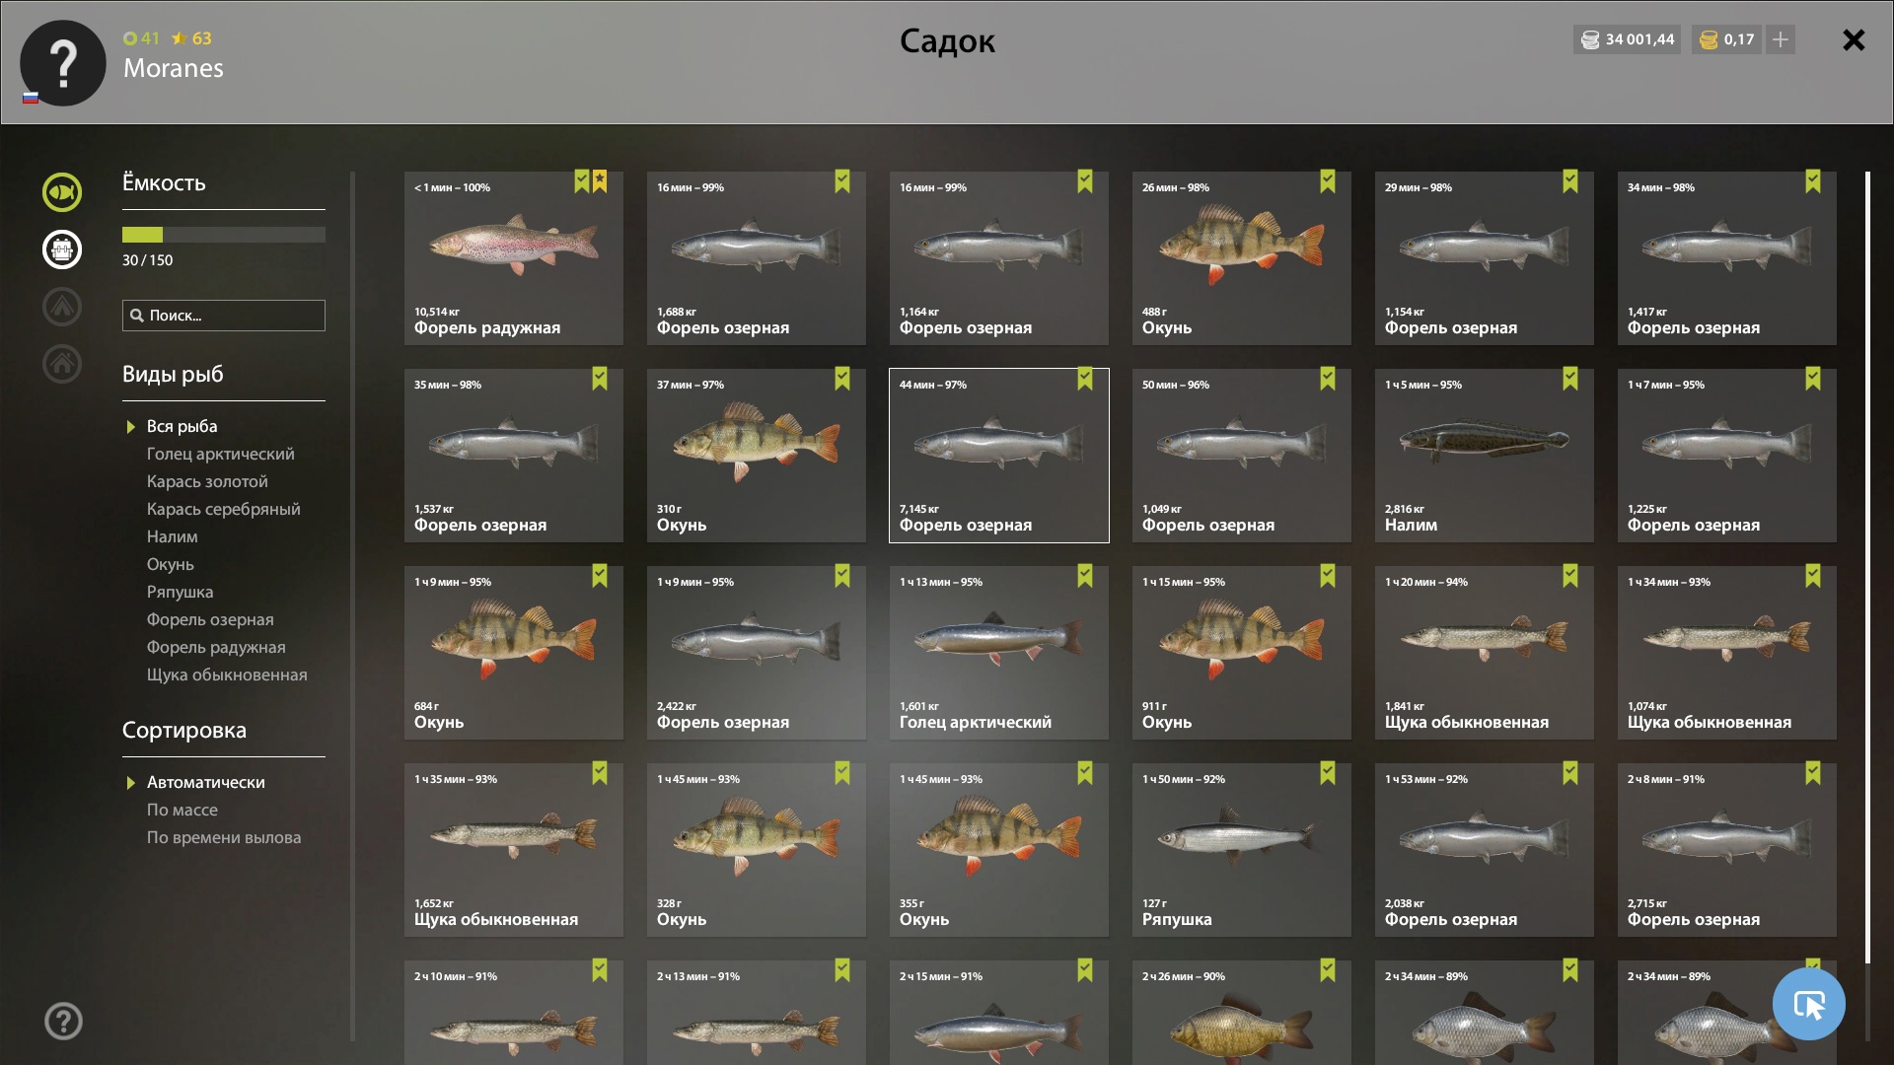This screenshot has width=1894, height=1065.
Task: Show all fish with Вся рыба
Action: click(182, 426)
